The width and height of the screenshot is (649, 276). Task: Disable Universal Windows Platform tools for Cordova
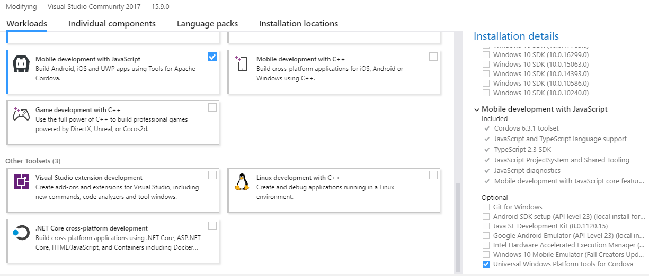(x=486, y=264)
